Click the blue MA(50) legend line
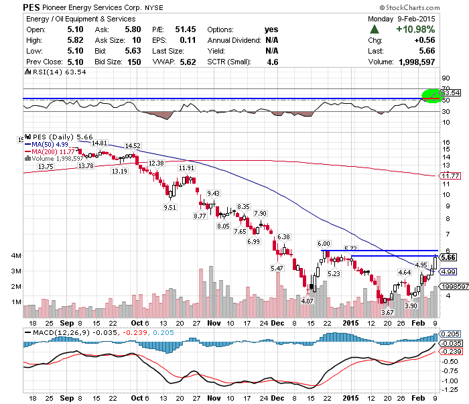Screen dimensions: 469x404 [x=28, y=145]
